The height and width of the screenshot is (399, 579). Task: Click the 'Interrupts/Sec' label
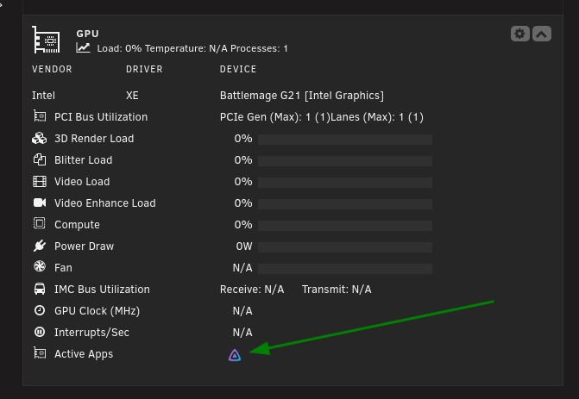(x=92, y=333)
